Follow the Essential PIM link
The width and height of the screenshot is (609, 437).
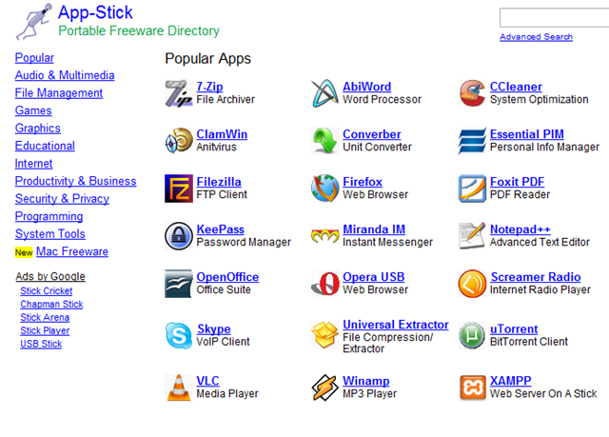[x=526, y=134]
